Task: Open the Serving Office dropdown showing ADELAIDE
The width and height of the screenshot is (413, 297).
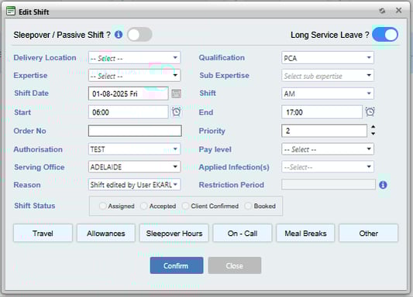Action: pyautogui.click(x=134, y=167)
